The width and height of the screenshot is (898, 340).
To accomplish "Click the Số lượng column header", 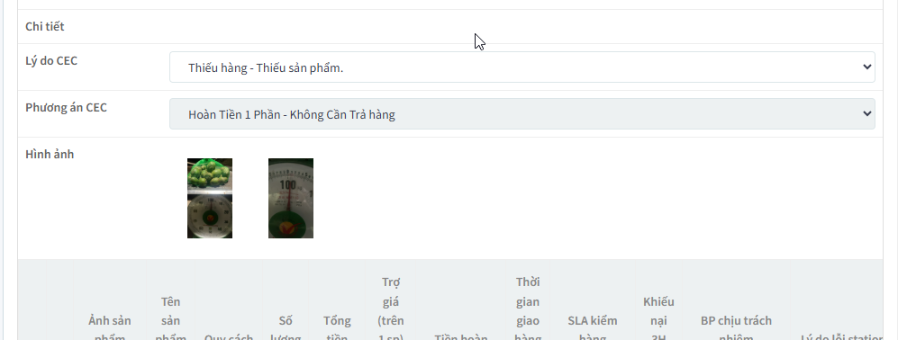I will coord(286,329).
